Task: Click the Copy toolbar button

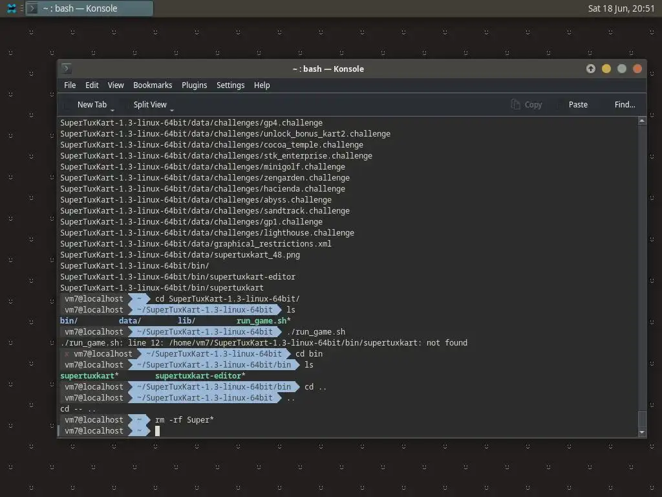Action: coord(526,105)
